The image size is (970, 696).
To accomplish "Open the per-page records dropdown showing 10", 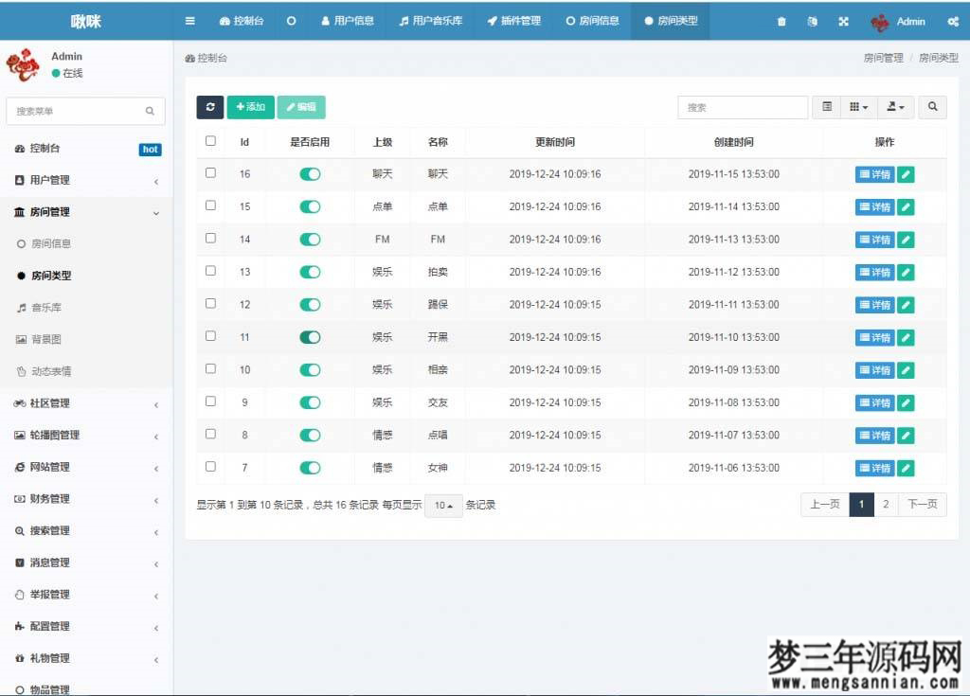I will point(442,505).
